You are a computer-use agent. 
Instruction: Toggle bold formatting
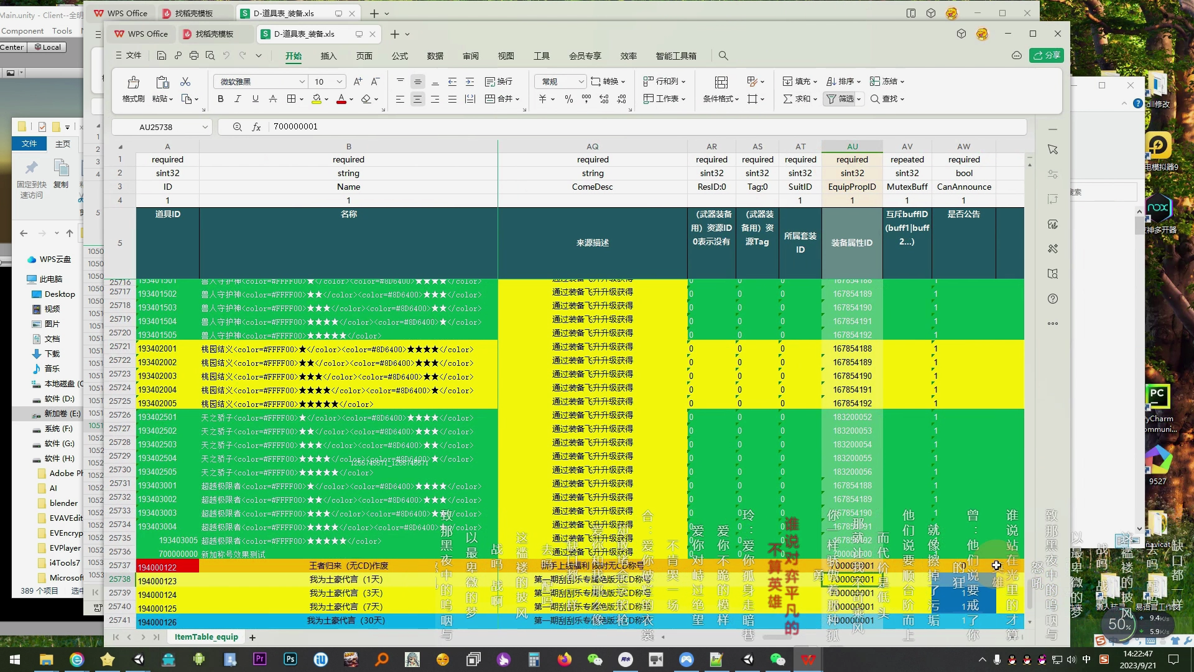pyautogui.click(x=220, y=99)
